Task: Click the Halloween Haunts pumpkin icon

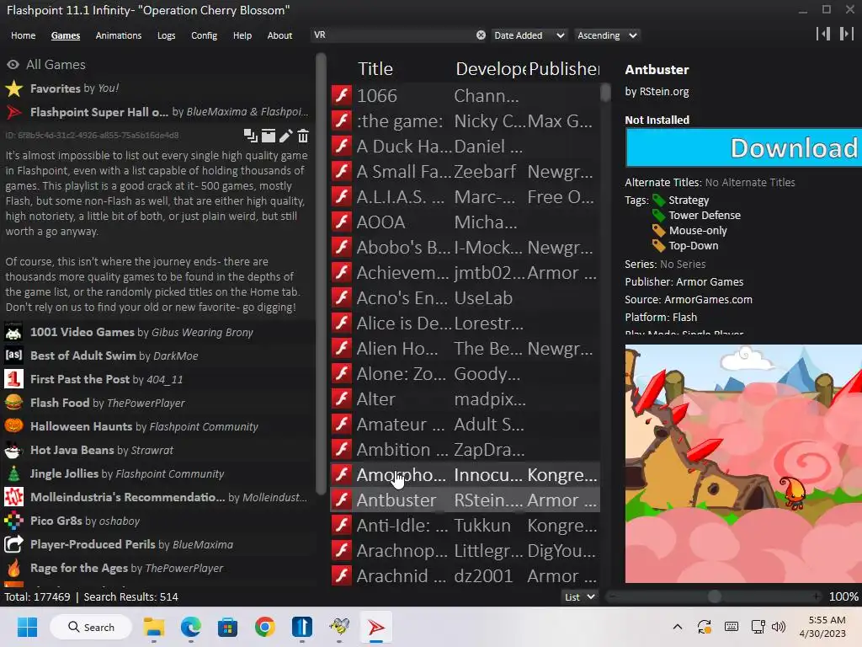Action: [13, 426]
